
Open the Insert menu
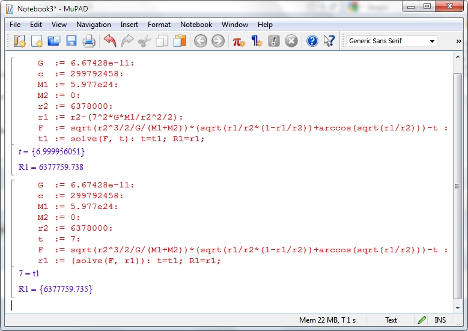click(129, 25)
